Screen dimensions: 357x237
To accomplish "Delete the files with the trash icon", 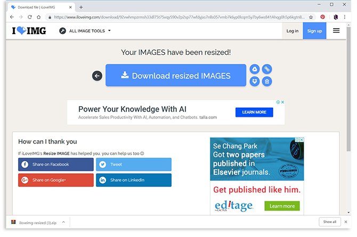I will (x=267, y=82).
